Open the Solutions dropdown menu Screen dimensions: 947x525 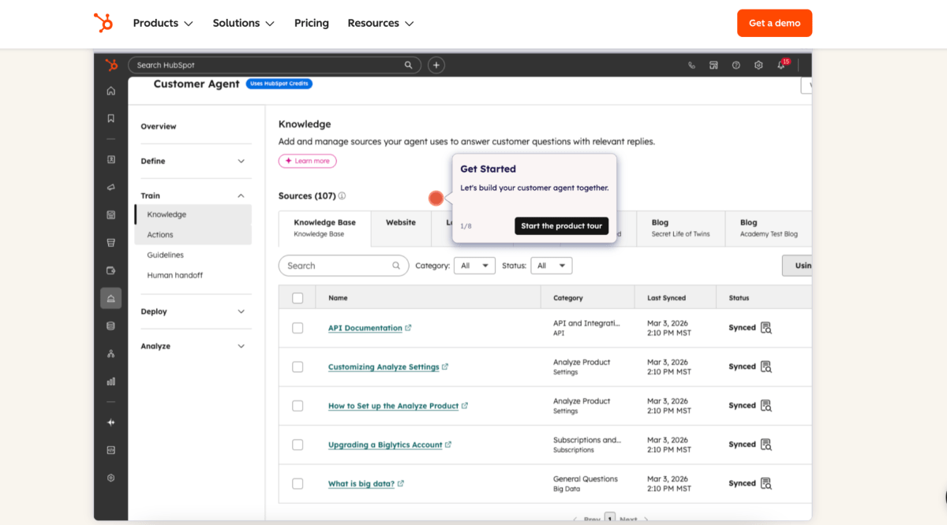(x=244, y=23)
